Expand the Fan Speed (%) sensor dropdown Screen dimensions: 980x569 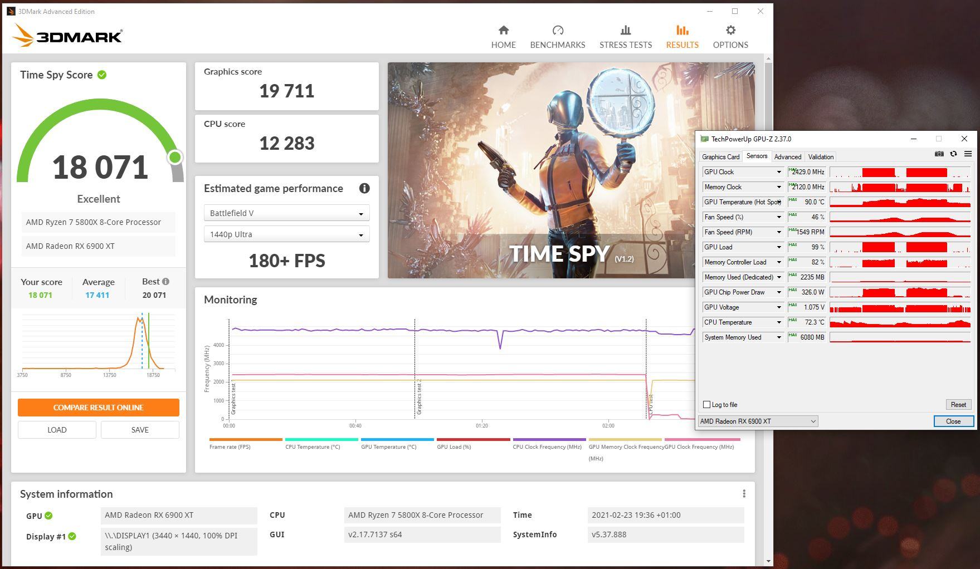coord(779,217)
